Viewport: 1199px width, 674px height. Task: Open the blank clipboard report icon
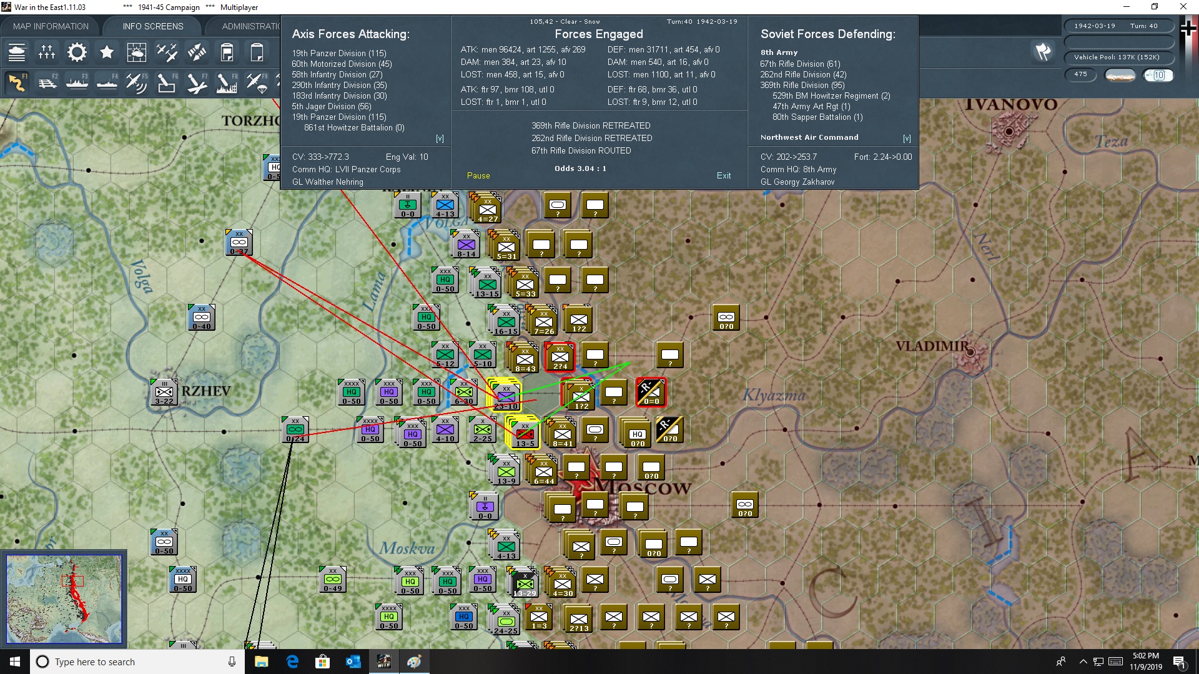(257, 52)
